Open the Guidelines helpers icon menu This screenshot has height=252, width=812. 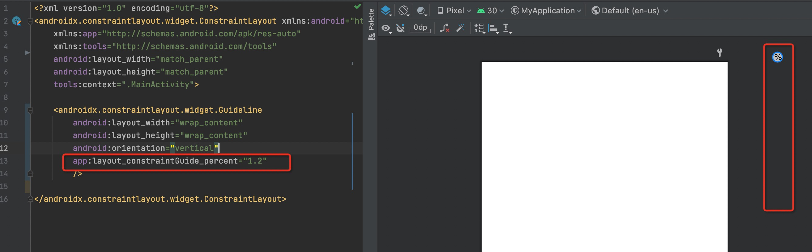507,28
